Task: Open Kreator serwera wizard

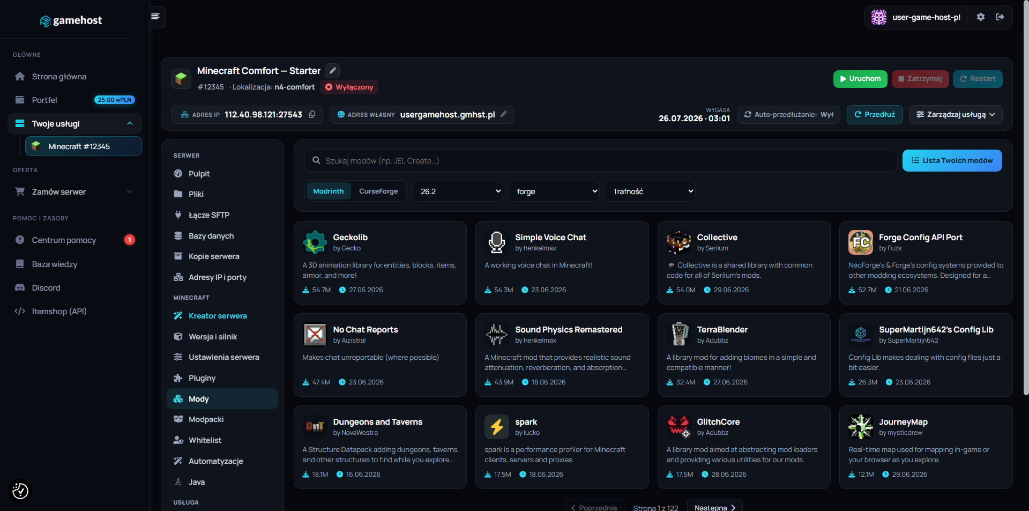Action: [x=222, y=315]
